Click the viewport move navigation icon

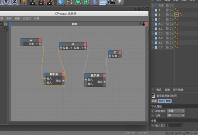(135, 9)
